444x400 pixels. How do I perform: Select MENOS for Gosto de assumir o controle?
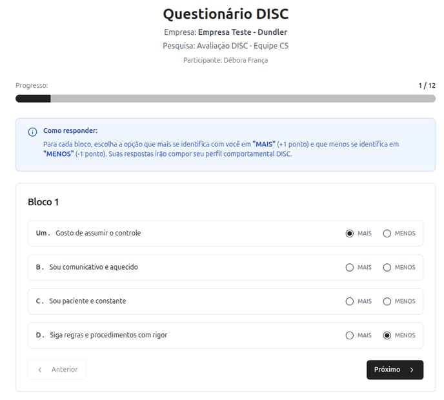387,234
